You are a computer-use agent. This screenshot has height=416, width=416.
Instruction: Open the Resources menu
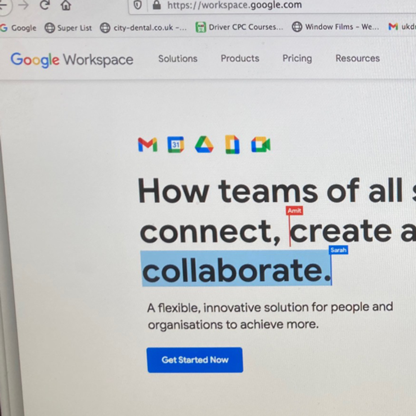point(357,58)
